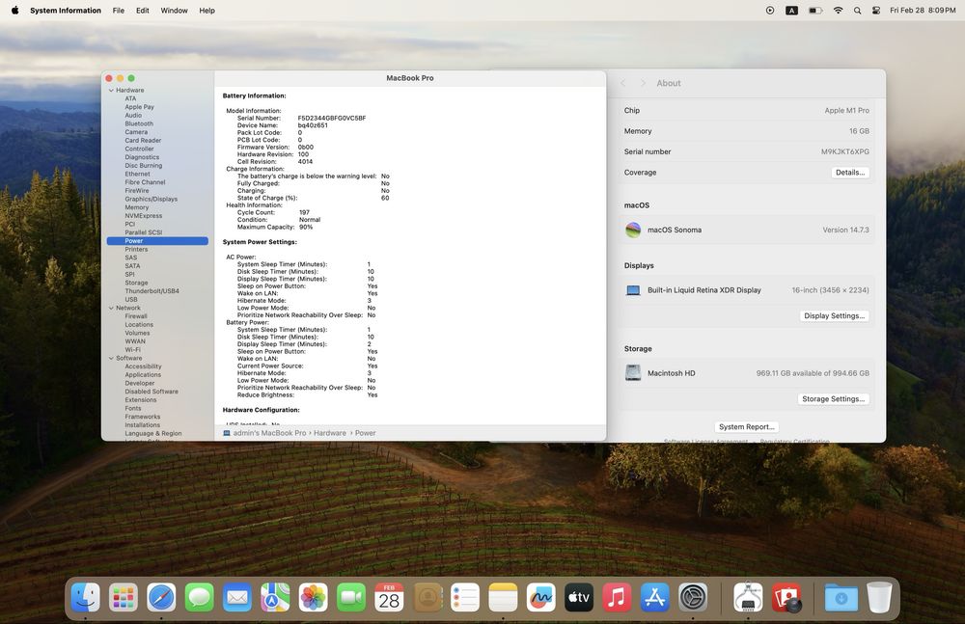Open Reminders from the Dock
The height and width of the screenshot is (624, 965).
click(465, 598)
